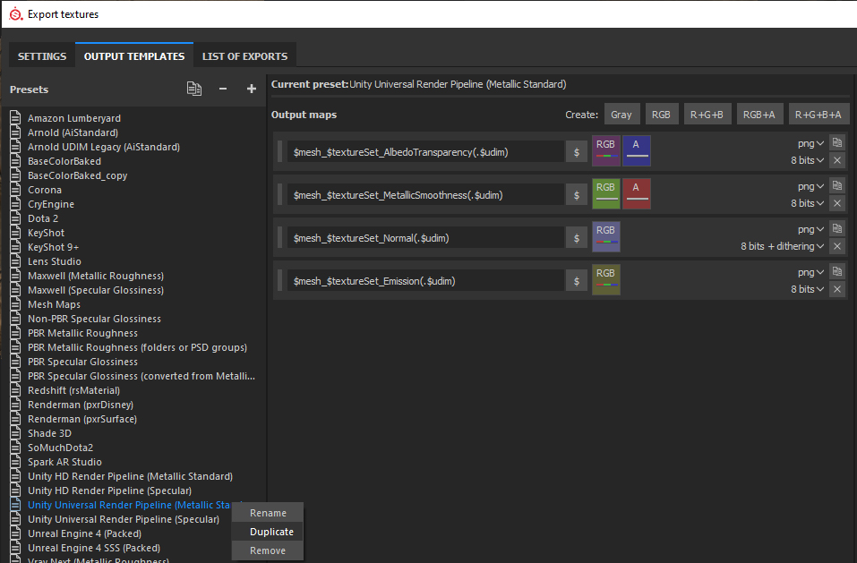Delete the Emission output map
This screenshot has height=563, width=857.
click(836, 289)
